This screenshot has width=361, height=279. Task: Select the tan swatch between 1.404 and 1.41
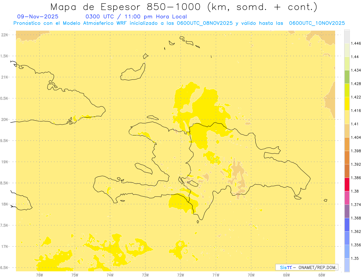347,131
